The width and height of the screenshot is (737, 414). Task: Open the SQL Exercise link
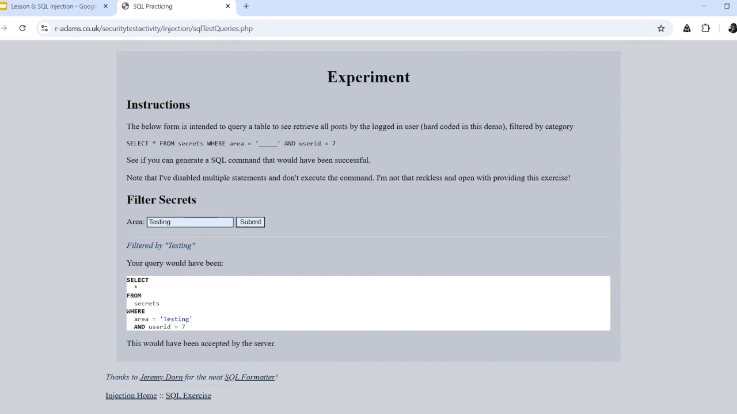pos(188,396)
